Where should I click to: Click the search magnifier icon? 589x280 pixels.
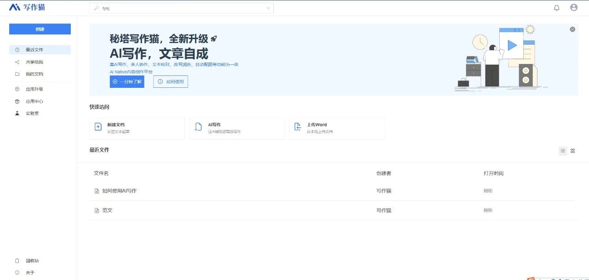pos(97,8)
